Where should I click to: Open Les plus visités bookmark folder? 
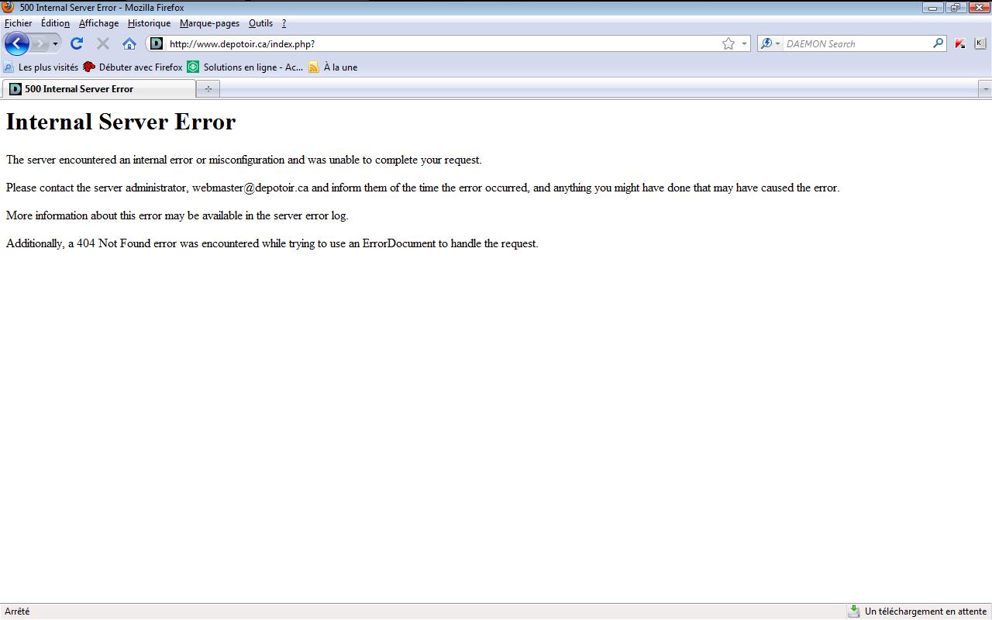click(41, 67)
